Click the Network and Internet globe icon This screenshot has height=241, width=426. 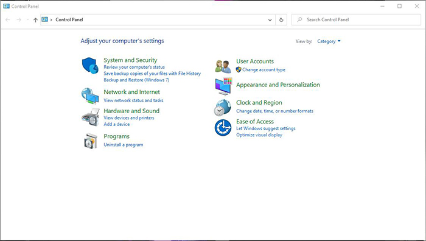[90, 96]
